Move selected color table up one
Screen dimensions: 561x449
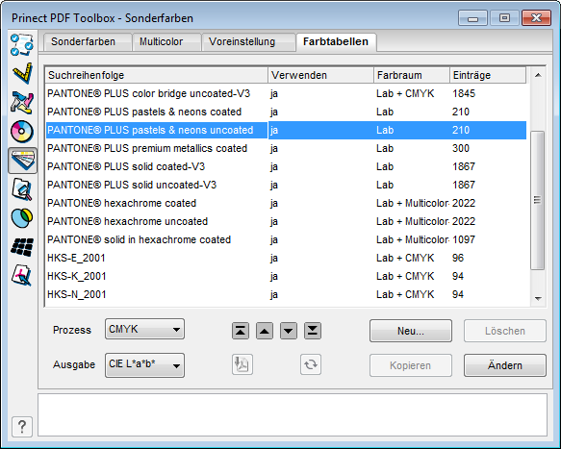coord(265,331)
